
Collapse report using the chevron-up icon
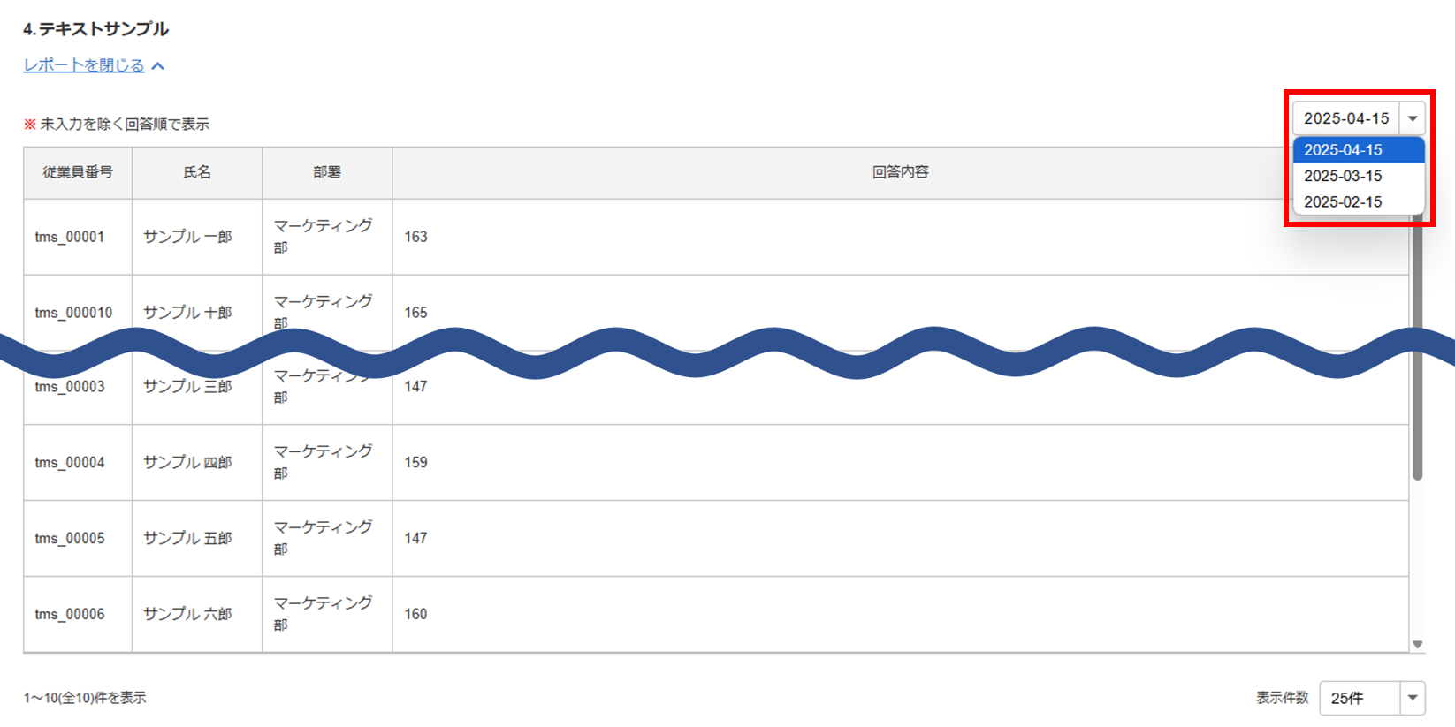[158, 66]
